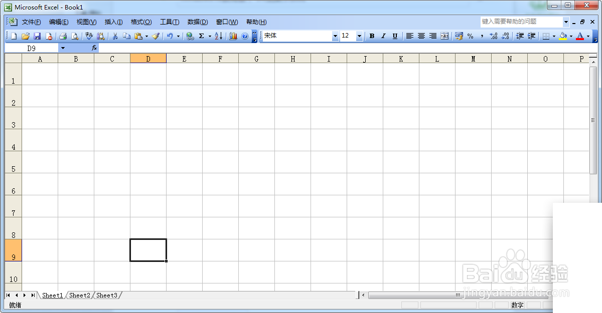Select row 9 header
Screen dimensions: 602x313
coord(13,250)
